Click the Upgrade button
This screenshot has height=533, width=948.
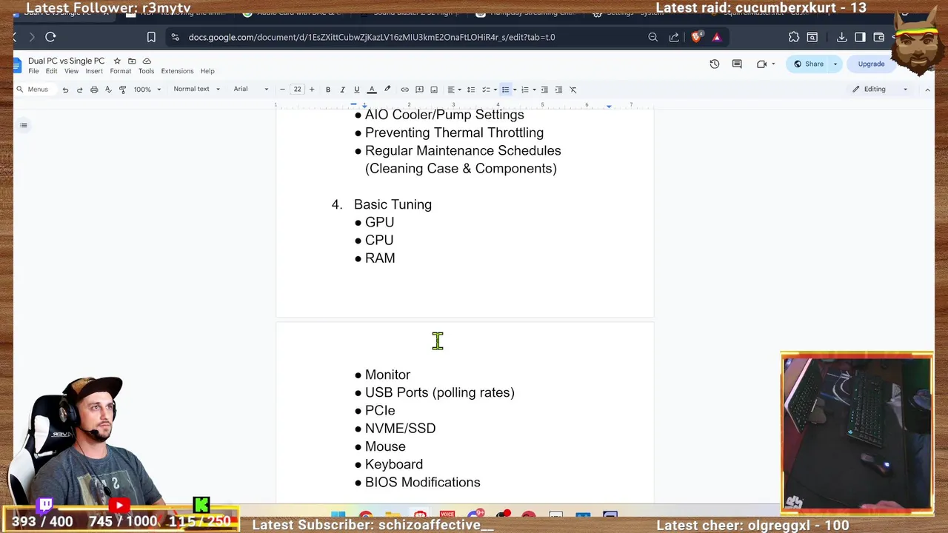pos(871,64)
